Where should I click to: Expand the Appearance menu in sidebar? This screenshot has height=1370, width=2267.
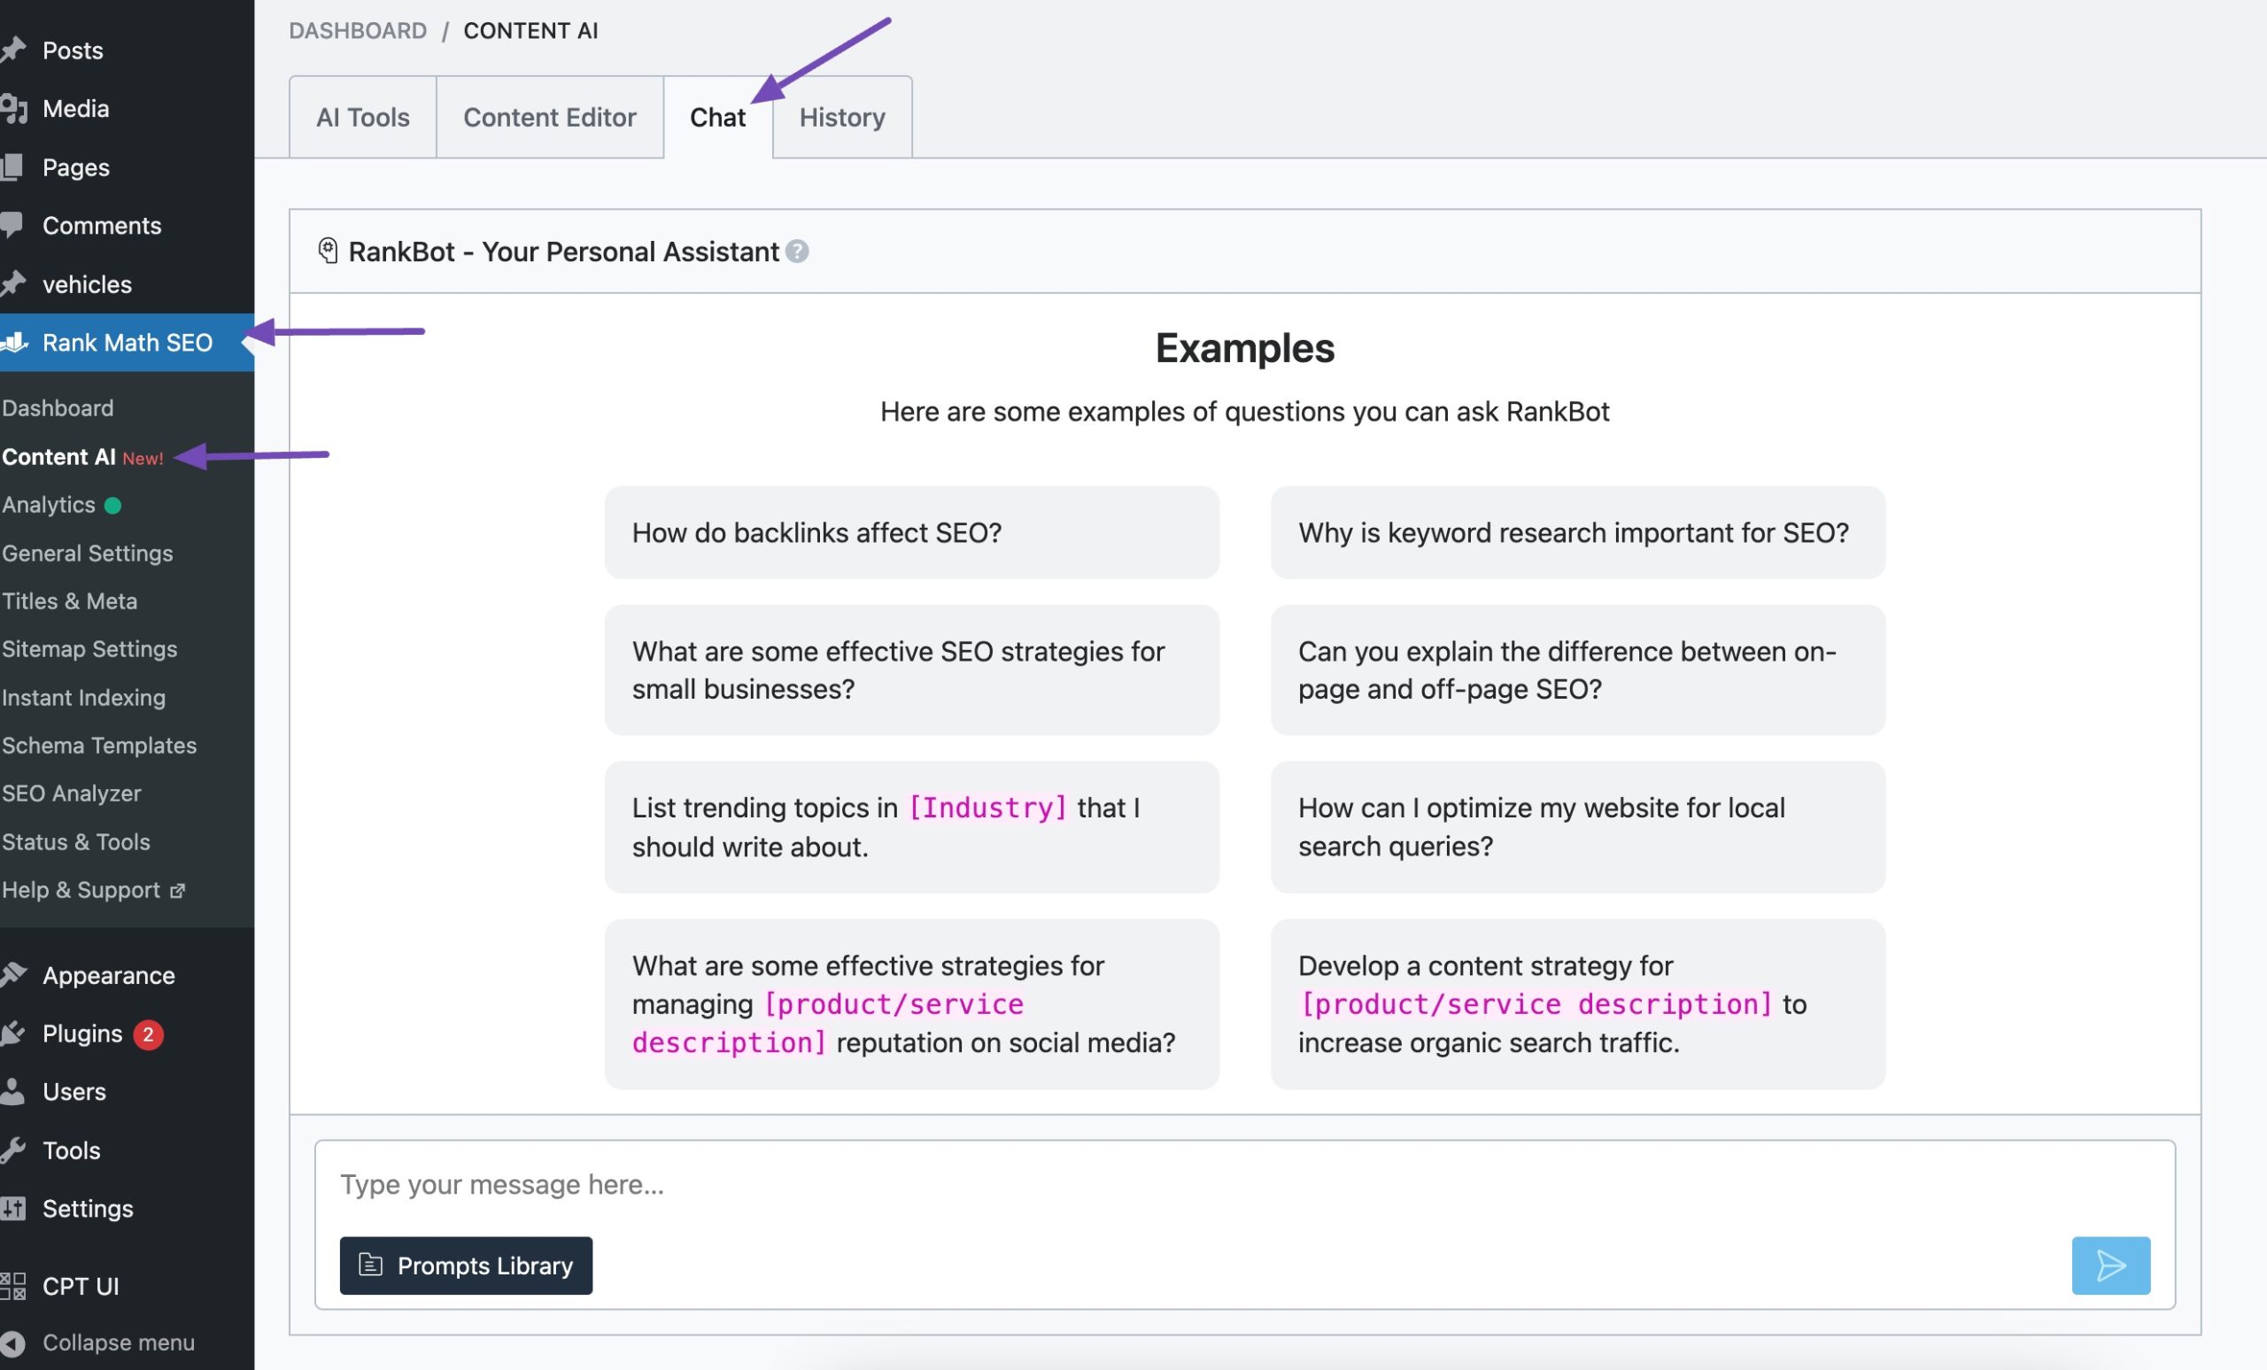[x=108, y=975]
